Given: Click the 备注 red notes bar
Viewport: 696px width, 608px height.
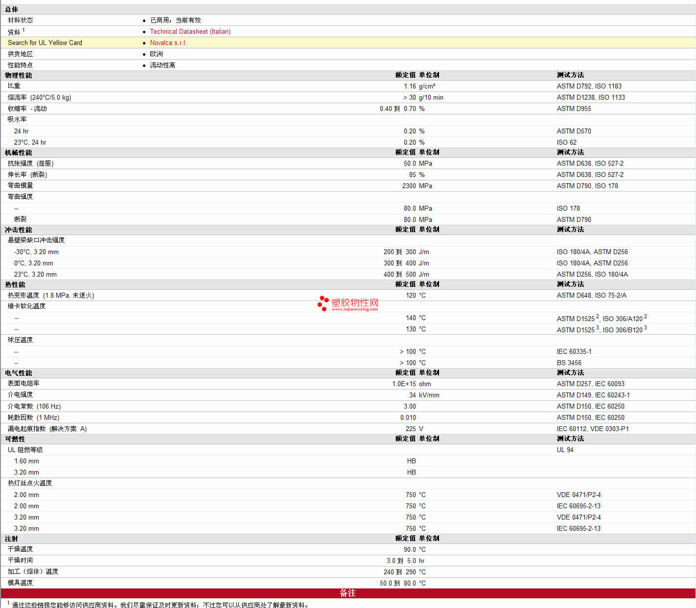Looking at the screenshot, I should tap(348, 593).
